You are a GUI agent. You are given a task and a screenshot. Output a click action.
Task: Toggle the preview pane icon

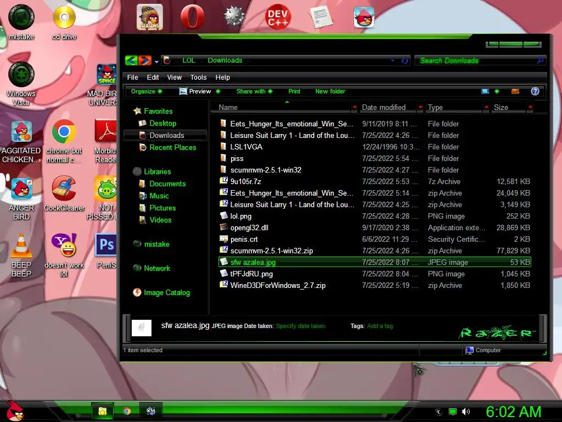(x=515, y=91)
